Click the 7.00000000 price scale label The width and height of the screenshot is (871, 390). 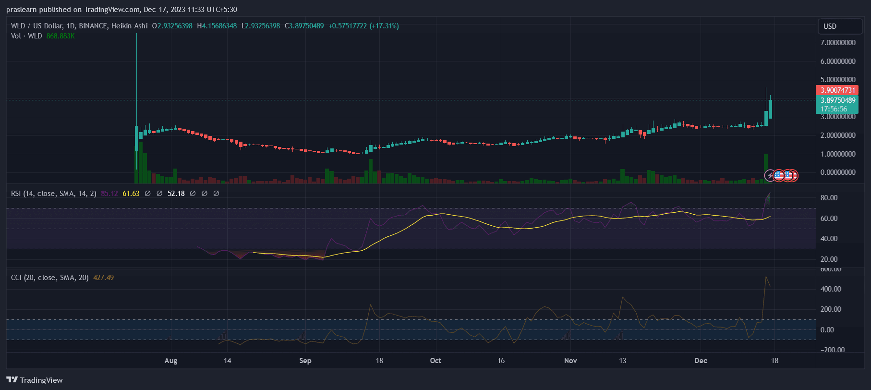point(838,43)
